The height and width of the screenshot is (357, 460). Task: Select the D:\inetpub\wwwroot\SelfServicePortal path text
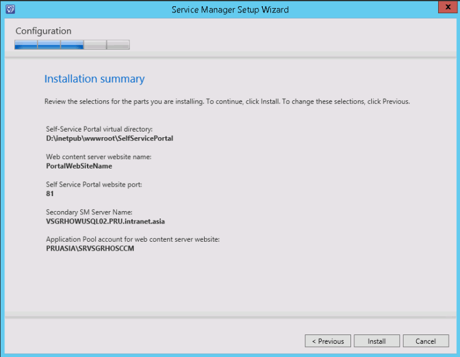(110, 138)
